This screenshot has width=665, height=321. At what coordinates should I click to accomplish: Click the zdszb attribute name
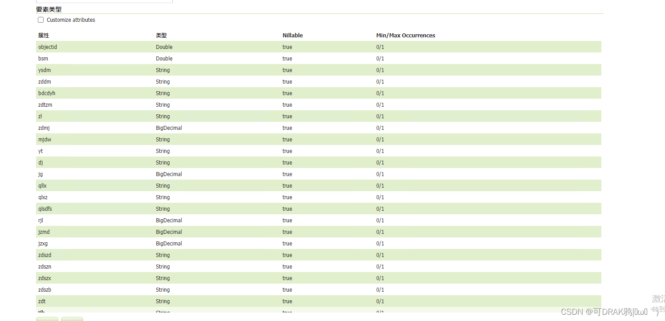click(x=45, y=290)
